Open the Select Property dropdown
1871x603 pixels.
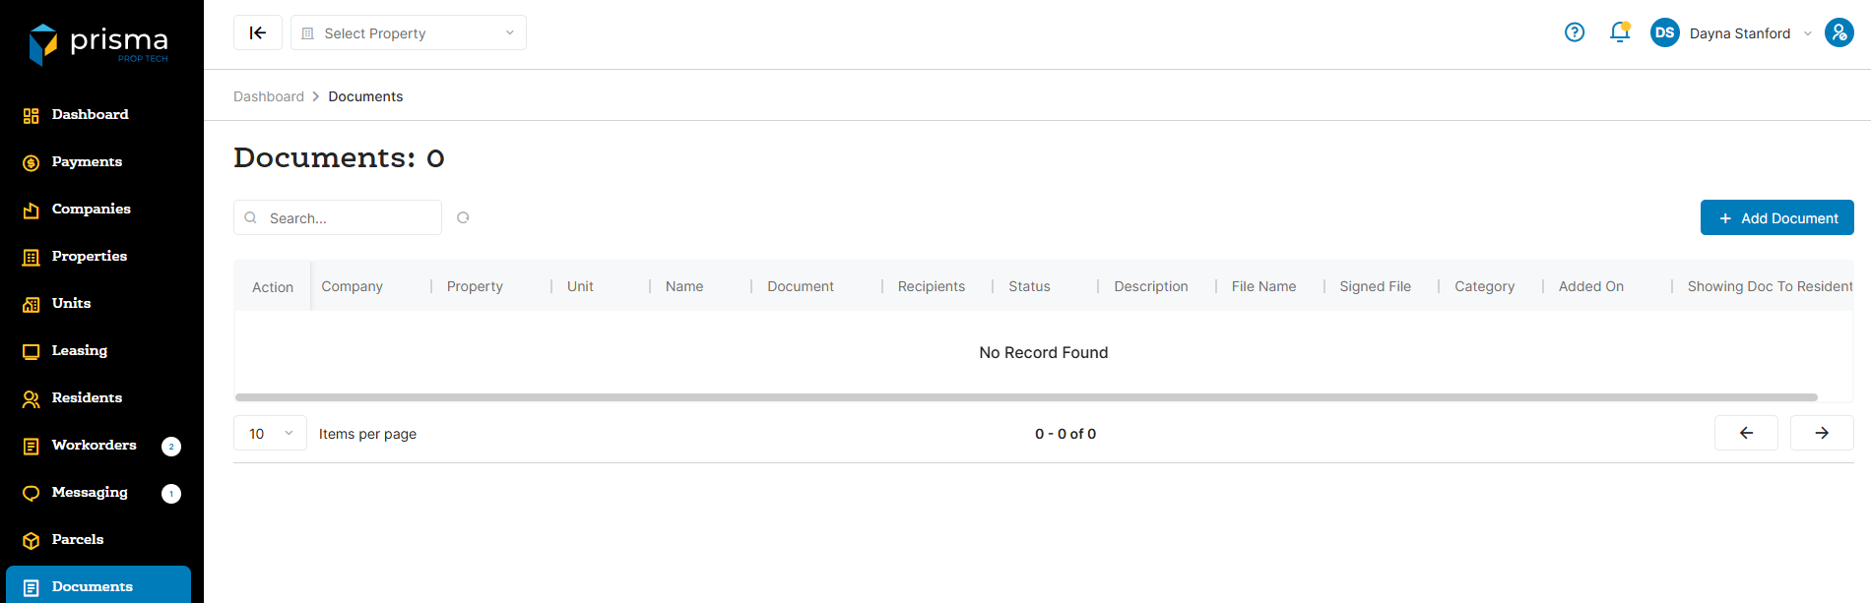tap(409, 32)
